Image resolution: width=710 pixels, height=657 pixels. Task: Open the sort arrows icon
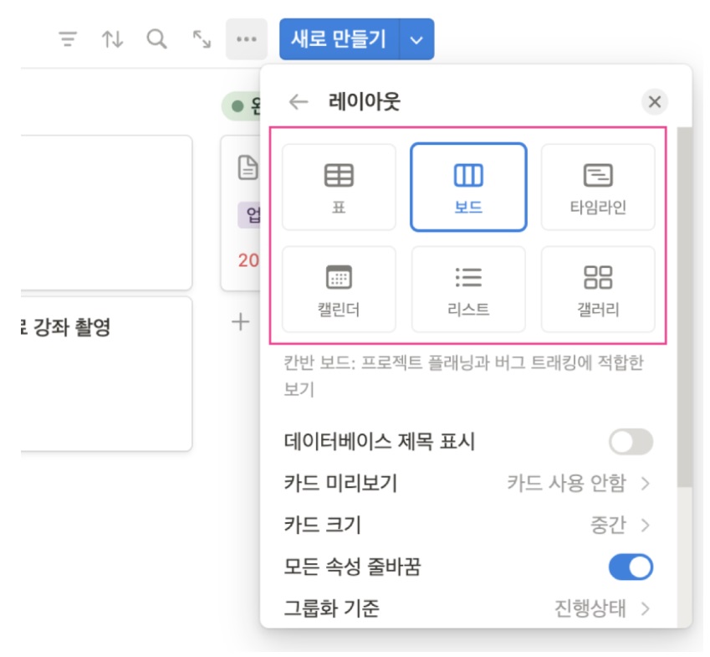(112, 39)
